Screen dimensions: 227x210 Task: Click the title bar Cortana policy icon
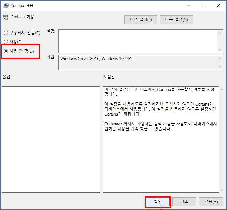point(6,6)
